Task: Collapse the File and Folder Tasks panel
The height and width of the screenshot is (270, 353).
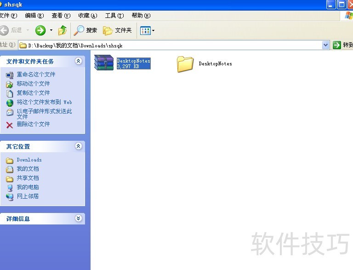Action: (78, 61)
